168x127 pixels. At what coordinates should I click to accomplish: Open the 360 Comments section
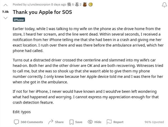(x=28, y=122)
